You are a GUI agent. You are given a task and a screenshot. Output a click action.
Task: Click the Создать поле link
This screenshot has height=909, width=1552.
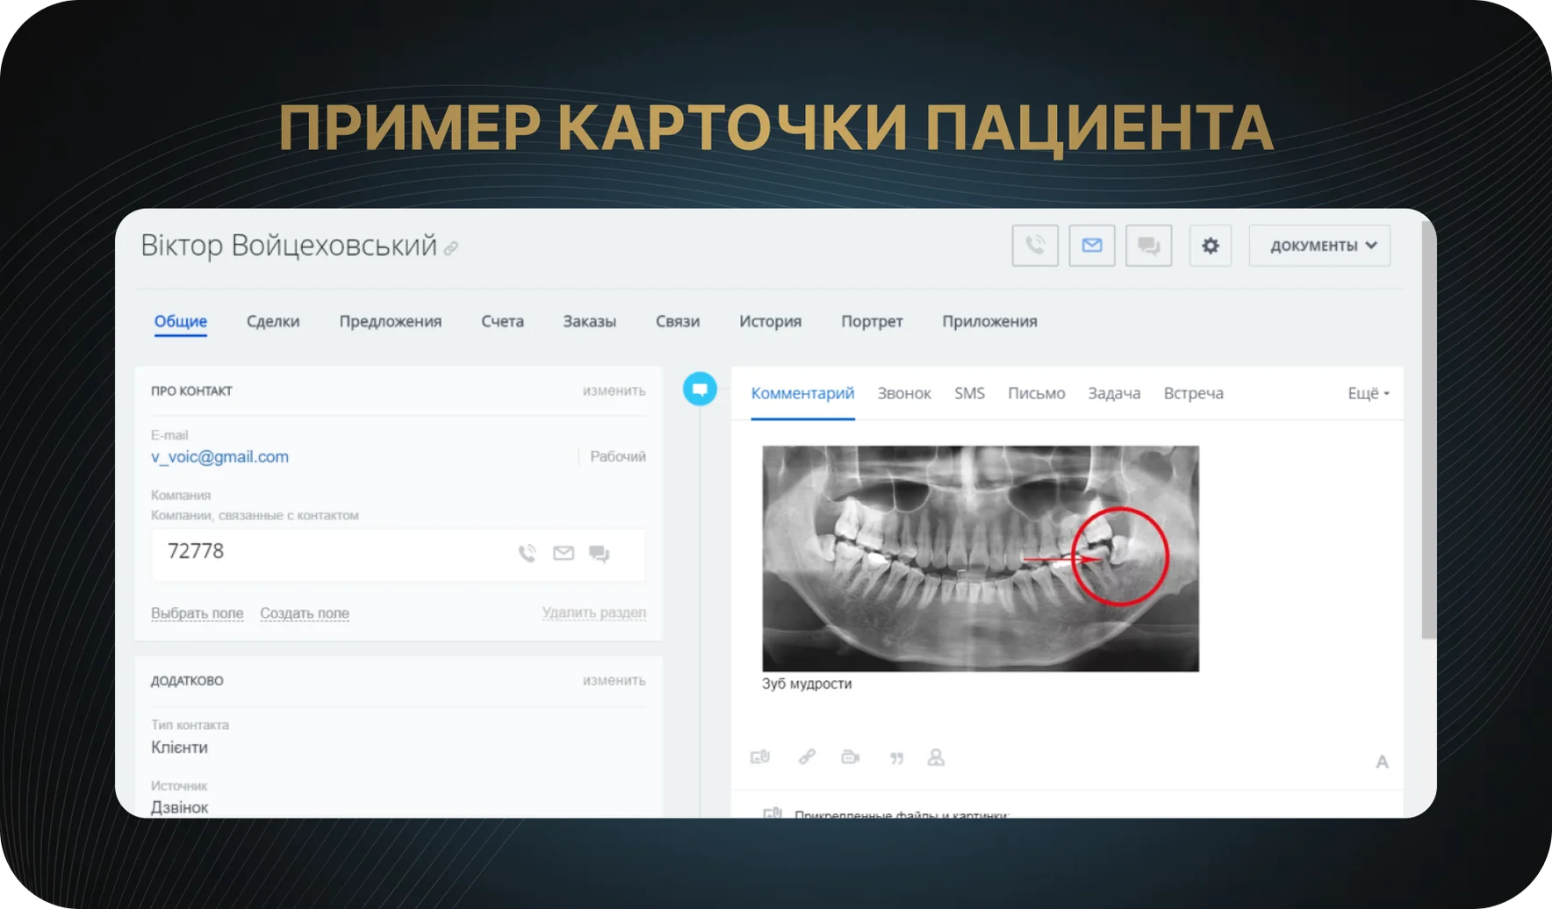305,612
